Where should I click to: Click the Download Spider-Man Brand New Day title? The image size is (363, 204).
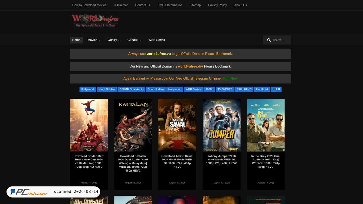coord(89,161)
